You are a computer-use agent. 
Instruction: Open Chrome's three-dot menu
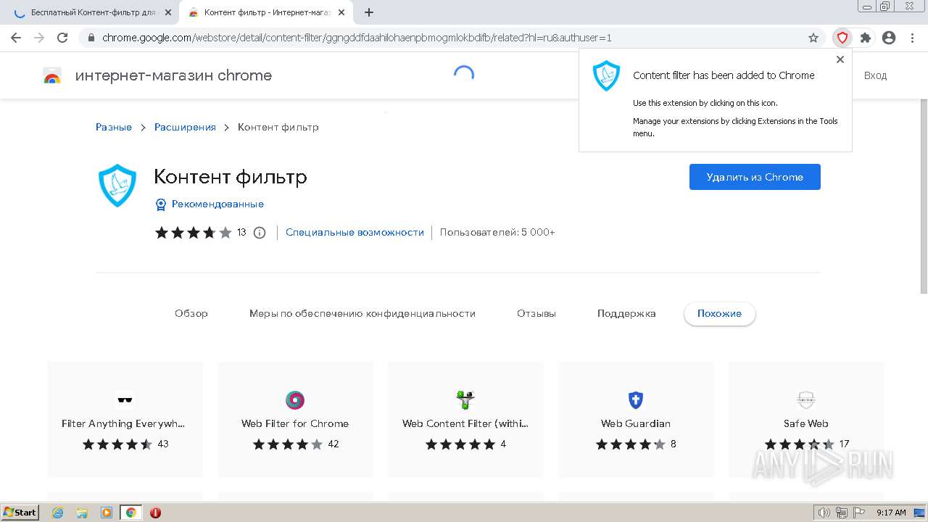913,38
